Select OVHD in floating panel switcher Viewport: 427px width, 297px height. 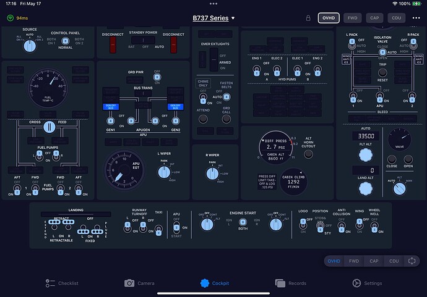pos(334,261)
